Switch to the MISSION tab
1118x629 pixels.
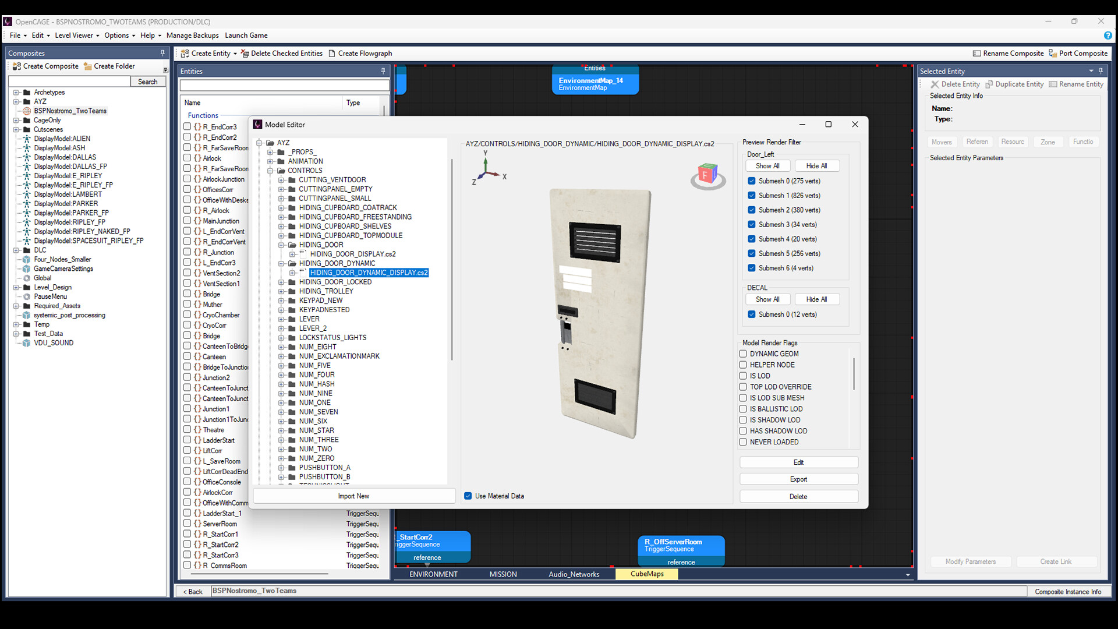tap(503, 574)
